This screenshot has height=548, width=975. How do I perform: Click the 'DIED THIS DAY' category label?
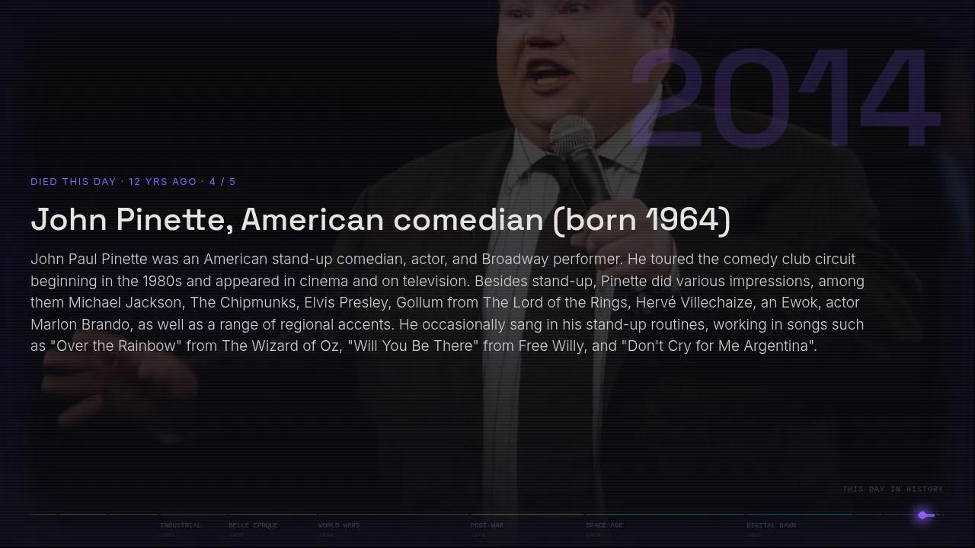click(73, 181)
